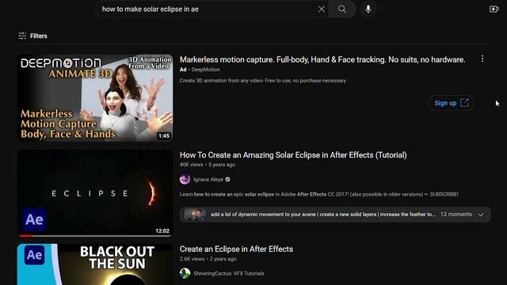The image size is (507, 285).
Task: Open Ignace Aleya channel name
Action: [x=208, y=180]
